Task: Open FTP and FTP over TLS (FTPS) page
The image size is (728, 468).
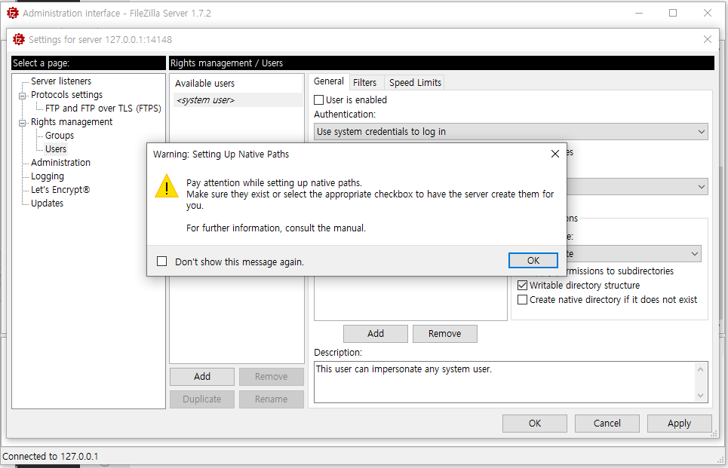Action: click(103, 108)
